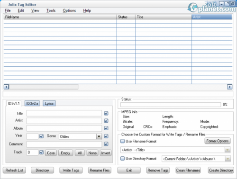Open the Tools menu
Screen dimensions: 237x179
[51, 10]
